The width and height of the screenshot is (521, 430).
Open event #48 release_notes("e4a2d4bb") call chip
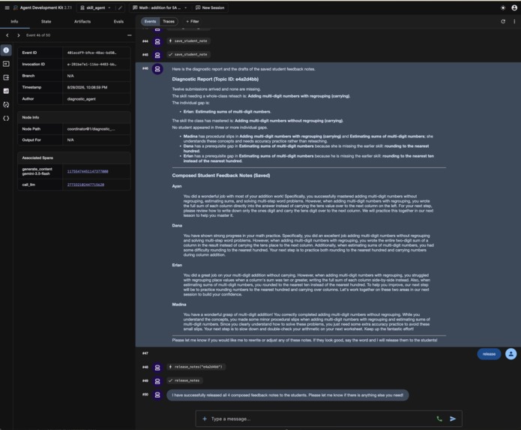coord(196,367)
